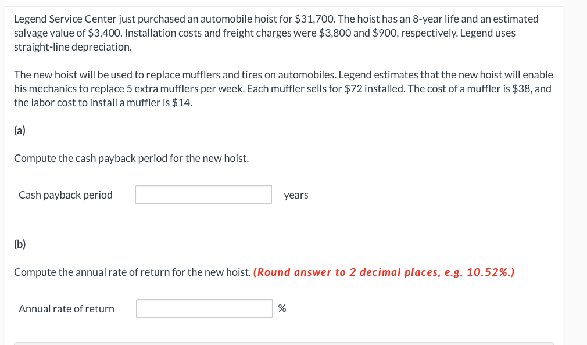Click the section heading (b)
The height and width of the screenshot is (345, 587).
point(19,244)
